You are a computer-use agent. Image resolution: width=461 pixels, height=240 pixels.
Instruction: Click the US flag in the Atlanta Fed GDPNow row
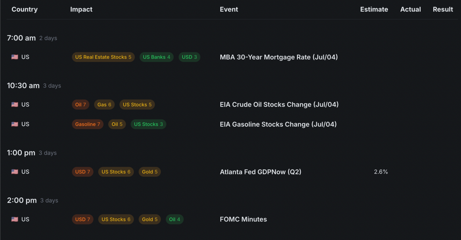(x=15, y=172)
